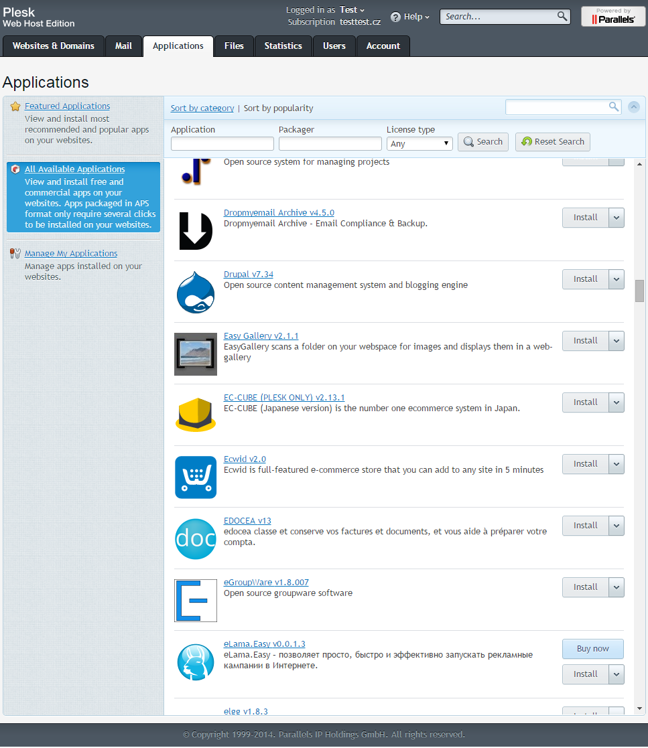Screen dimensions: 648x748
Task: Click the applications list scrollbar thumb
Action: [x=639, y=291]
